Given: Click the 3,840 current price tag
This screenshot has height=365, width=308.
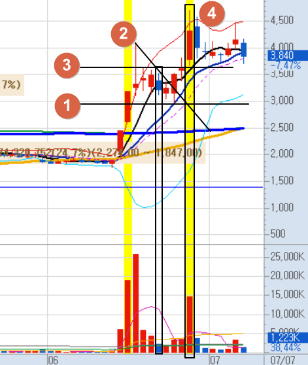Looking at the screenshot, I should [x=288, y=56].
